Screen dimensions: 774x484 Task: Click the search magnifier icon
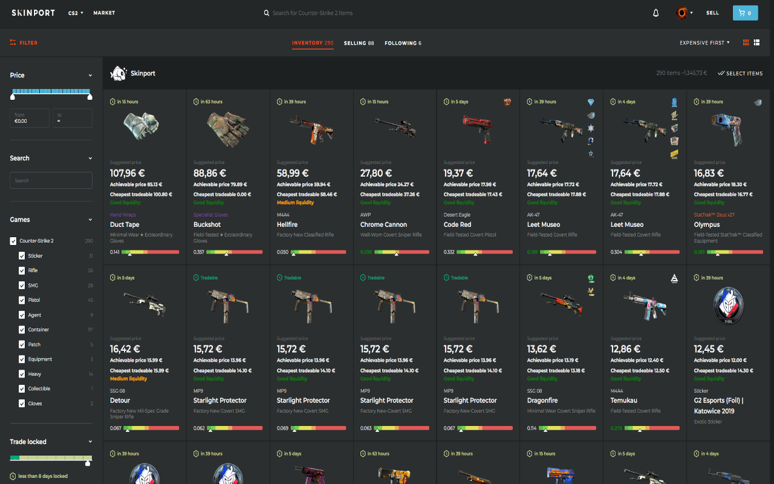pyautogui.click(x=267, y=13)
